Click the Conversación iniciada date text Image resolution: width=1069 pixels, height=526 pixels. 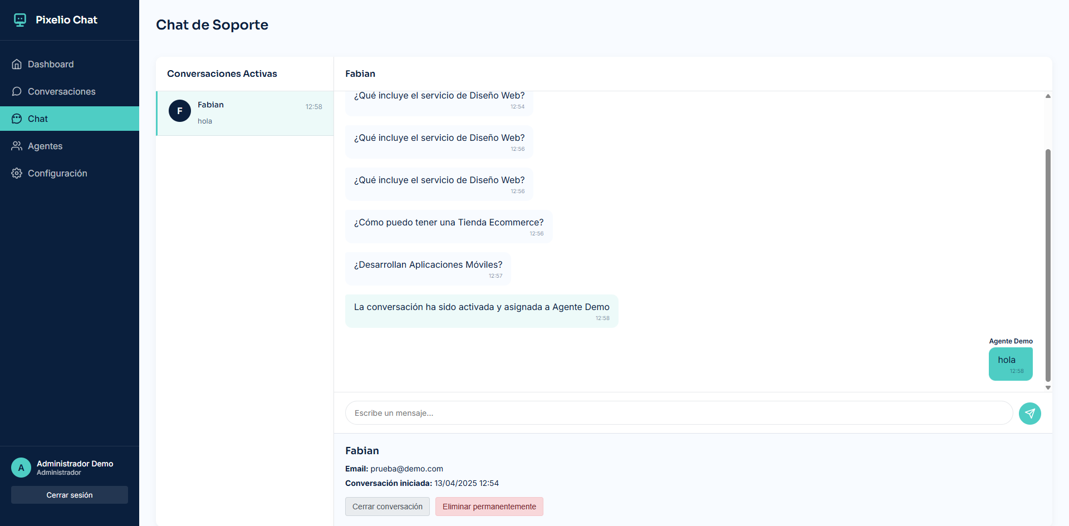[422, 483]
